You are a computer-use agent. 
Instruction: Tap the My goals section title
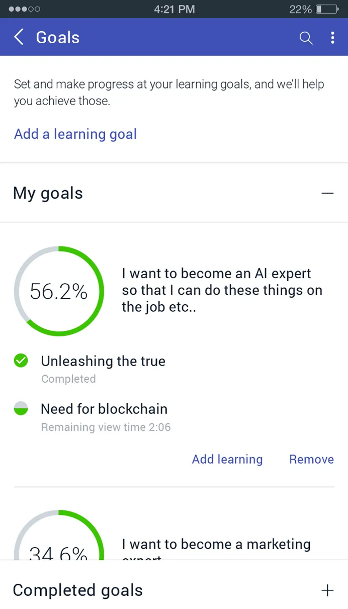click(48, 193)
